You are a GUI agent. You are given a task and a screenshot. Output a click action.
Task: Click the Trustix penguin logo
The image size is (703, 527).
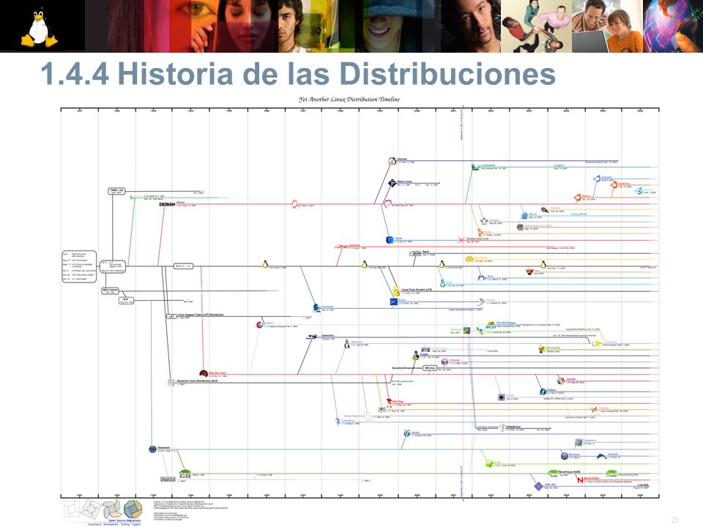pos(416,356)
